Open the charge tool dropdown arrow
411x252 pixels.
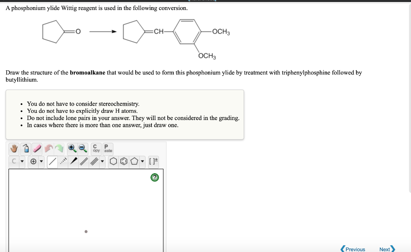(x=41, y=161)
